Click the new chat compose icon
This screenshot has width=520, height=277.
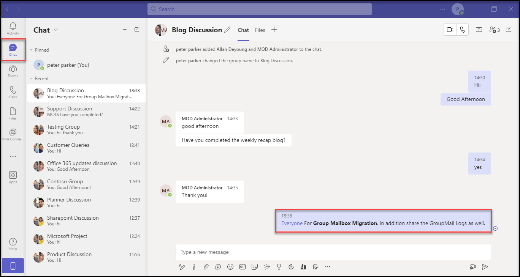tap(137, 30)
